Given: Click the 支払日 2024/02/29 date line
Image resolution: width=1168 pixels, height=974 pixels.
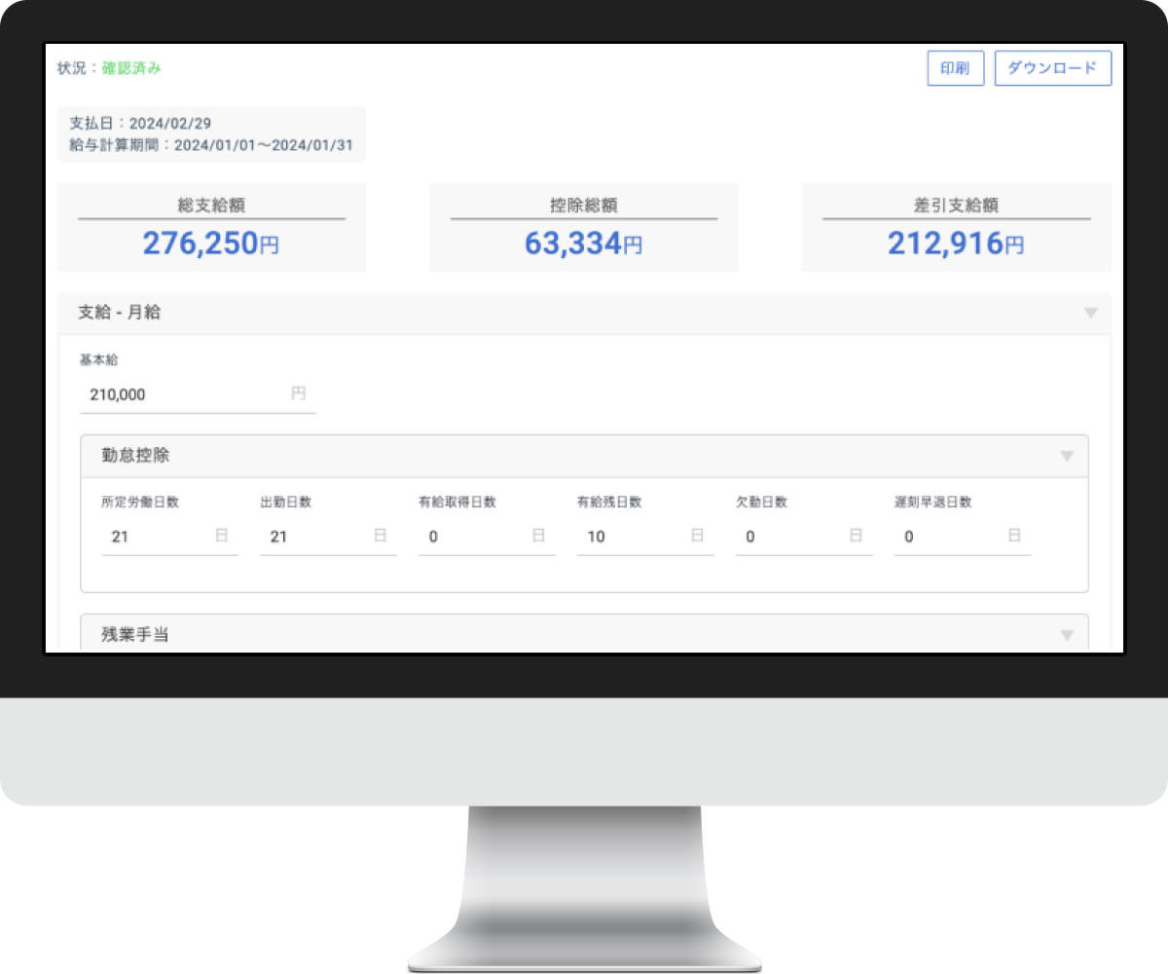Looking at the screenshot, I should [140, 124].
